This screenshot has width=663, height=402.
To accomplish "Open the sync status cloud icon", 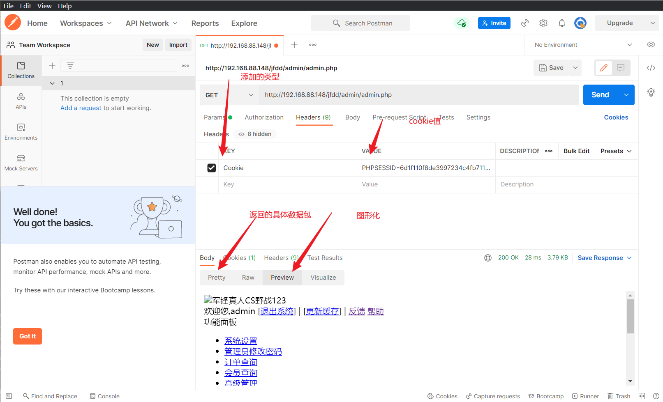I will click(462, 23).
